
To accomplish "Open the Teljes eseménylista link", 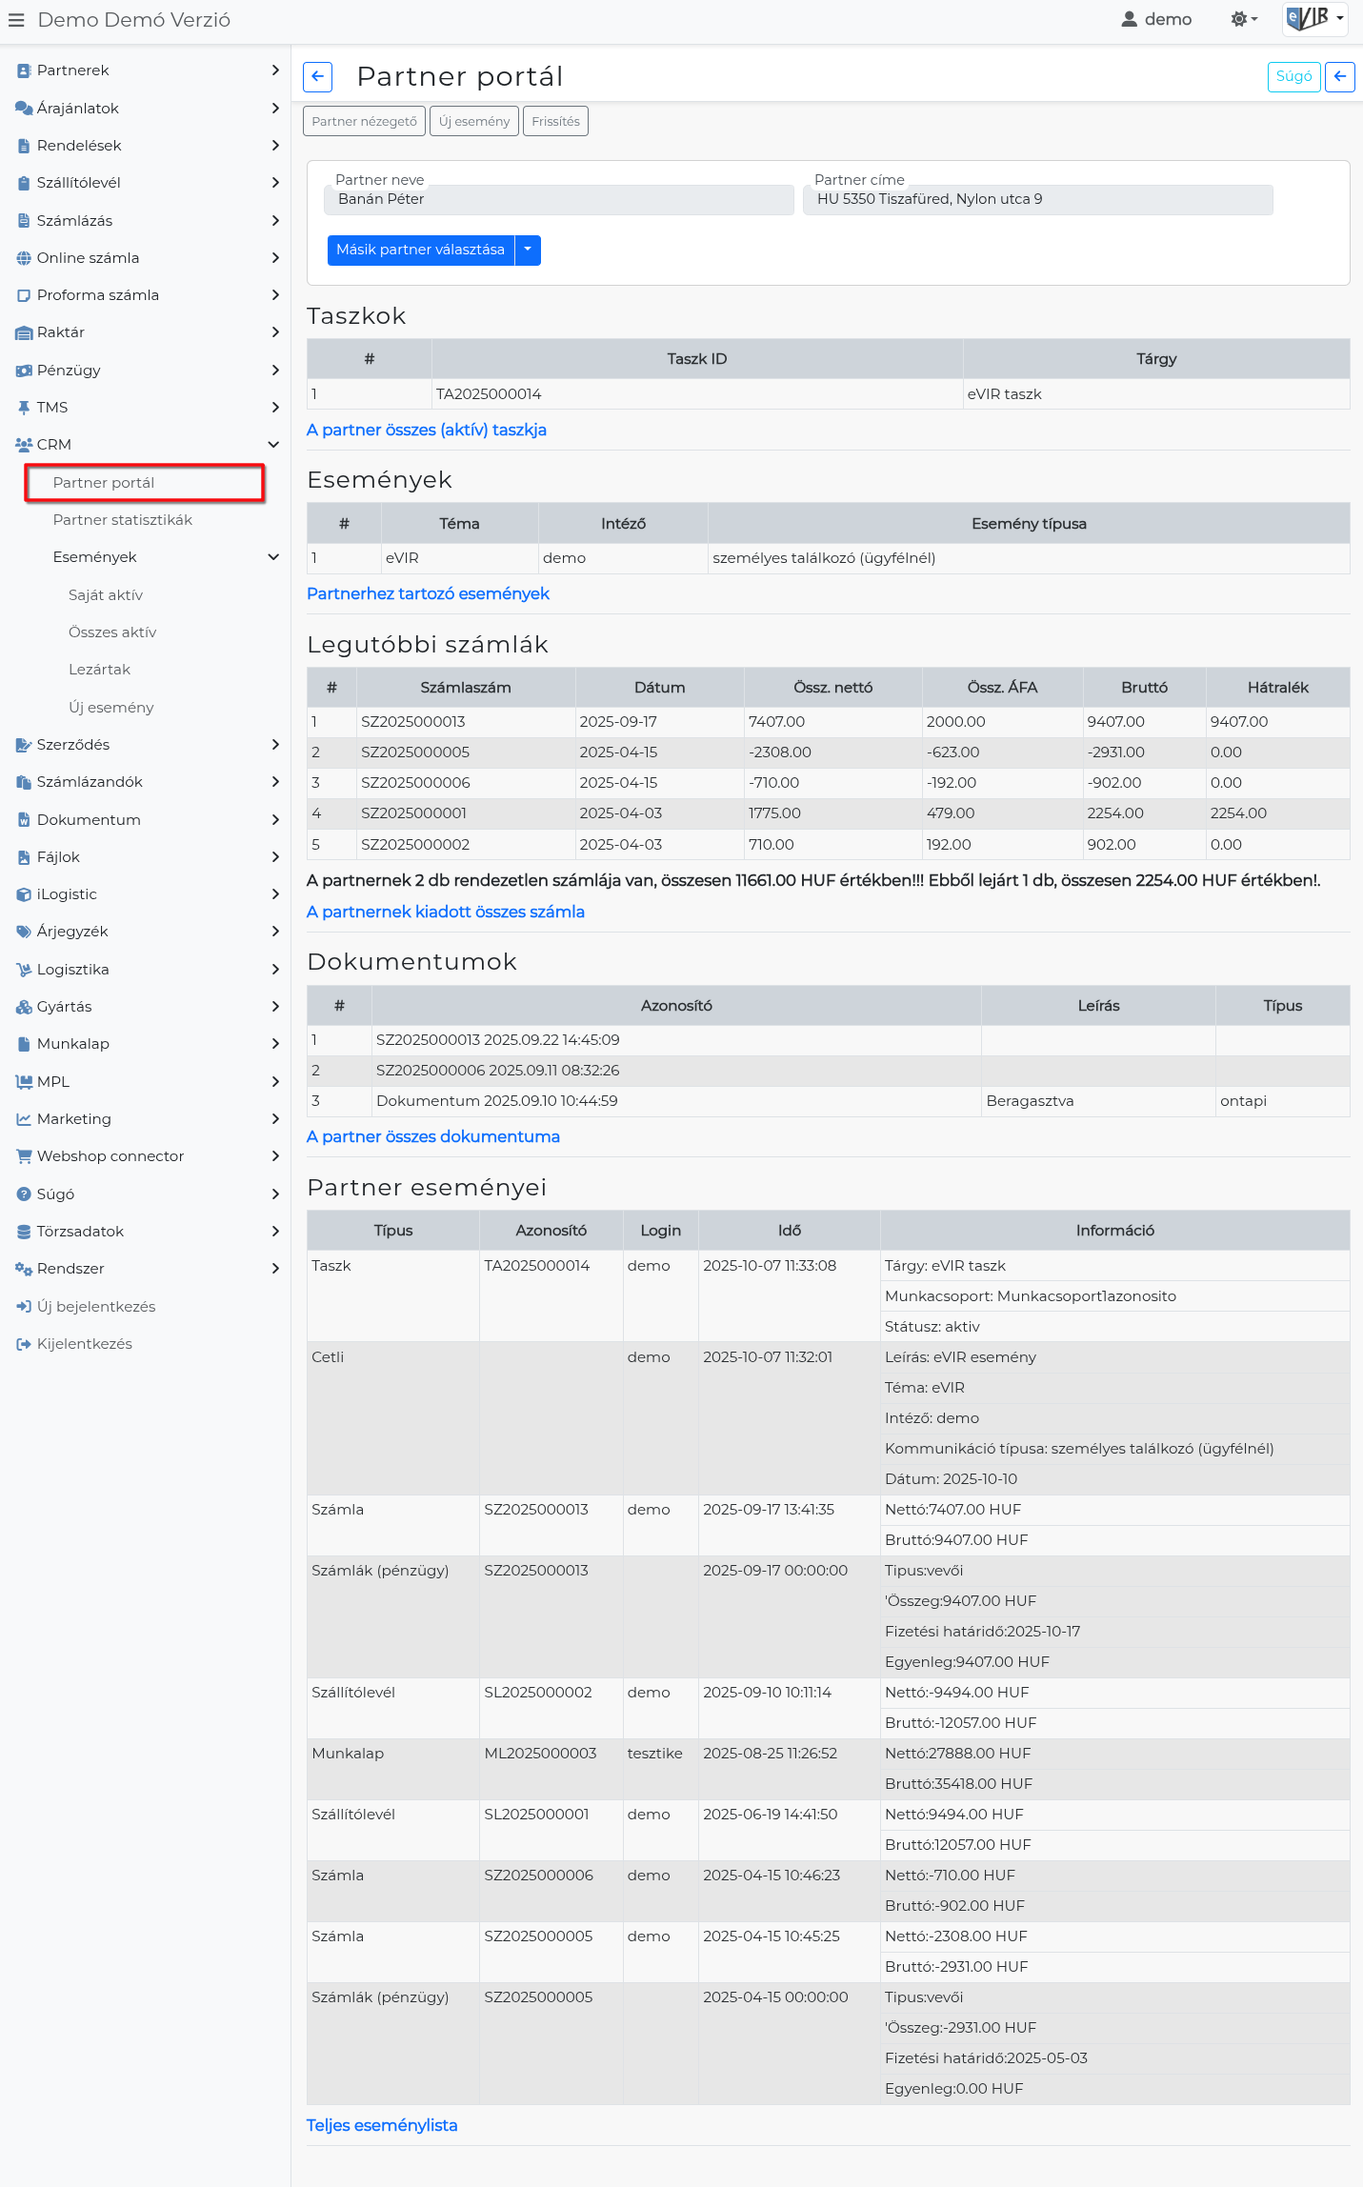I will click(x=382, y=2126).
